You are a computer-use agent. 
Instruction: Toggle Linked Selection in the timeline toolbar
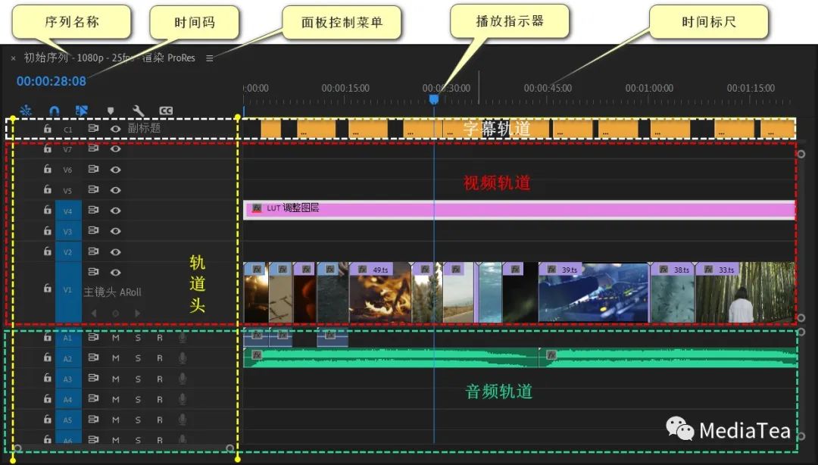tap(83, 111)
